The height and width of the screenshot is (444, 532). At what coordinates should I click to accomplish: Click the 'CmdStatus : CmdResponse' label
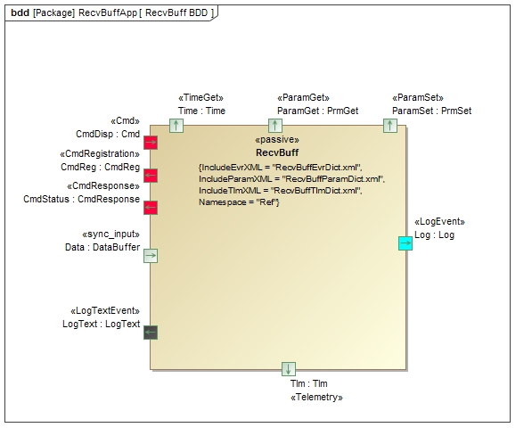click(x=81, y=199)
